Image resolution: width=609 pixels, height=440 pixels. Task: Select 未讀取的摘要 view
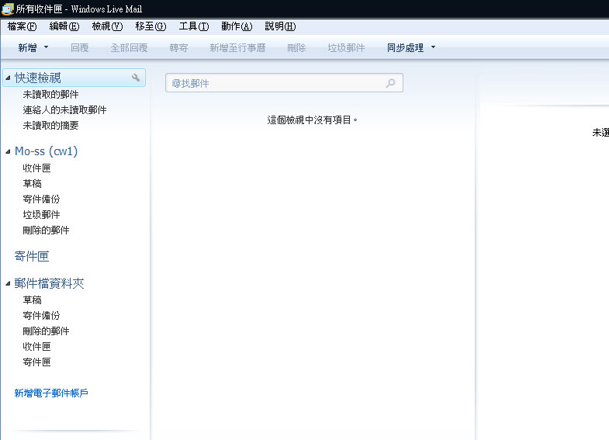tap(51, 126)
